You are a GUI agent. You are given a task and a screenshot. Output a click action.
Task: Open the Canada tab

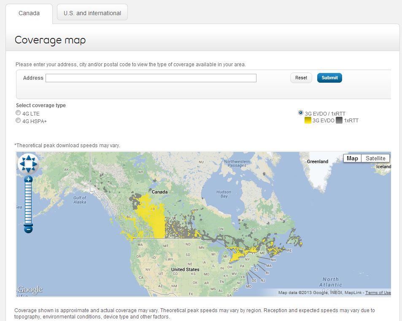coord(29,13)
